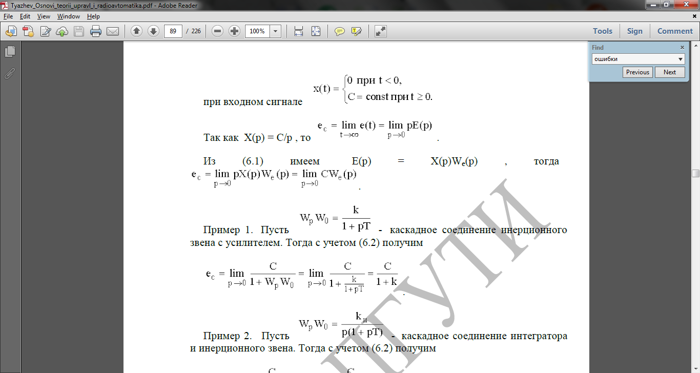This screenshot has height=373, width=700.
Task: Minimize the Adobe Reader window
Action: (652, 5)
